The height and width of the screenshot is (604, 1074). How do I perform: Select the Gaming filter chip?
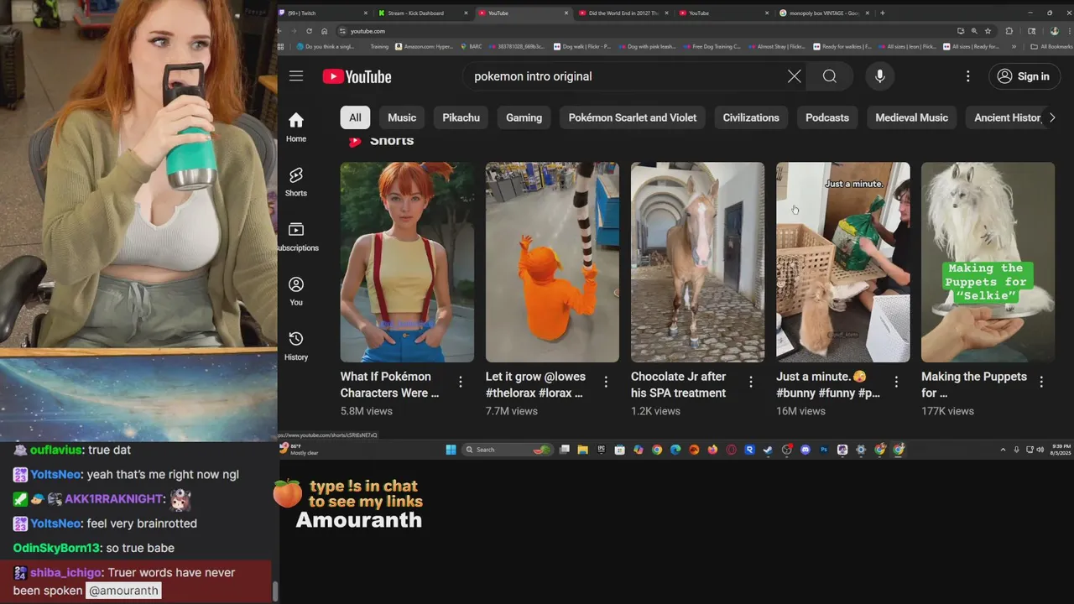point(524,117)
